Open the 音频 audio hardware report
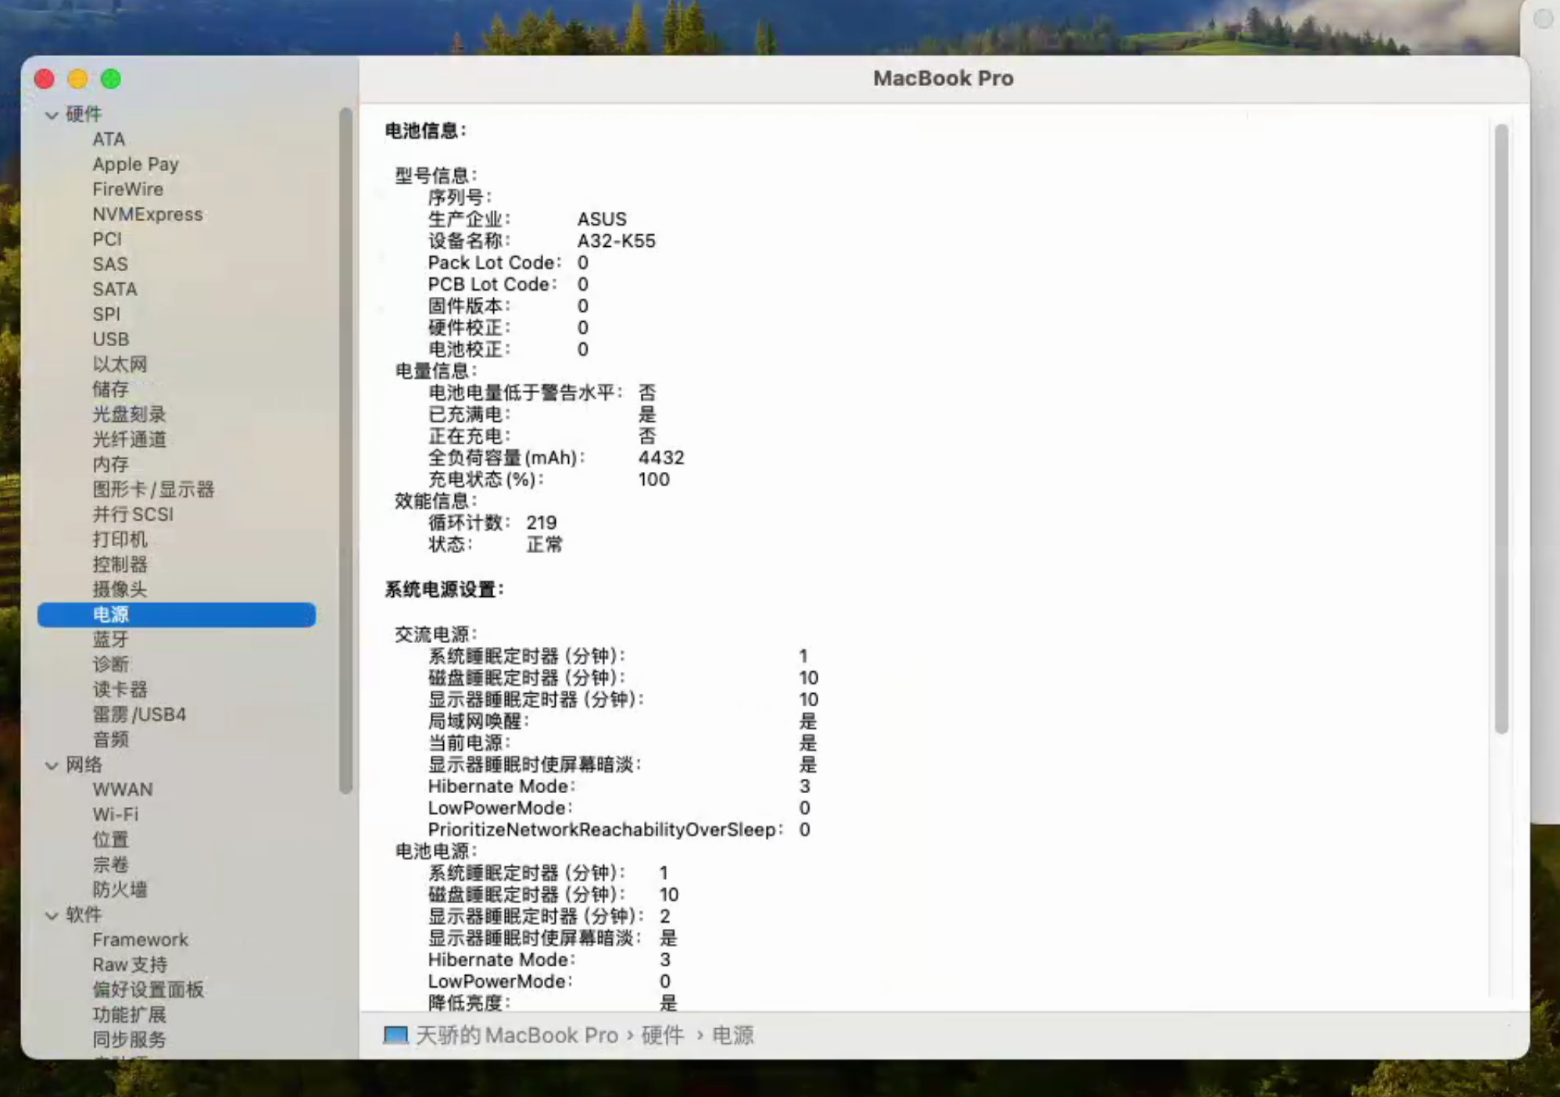The height and width of the screenshot is (1097, 1560). [x=112, y=739]
